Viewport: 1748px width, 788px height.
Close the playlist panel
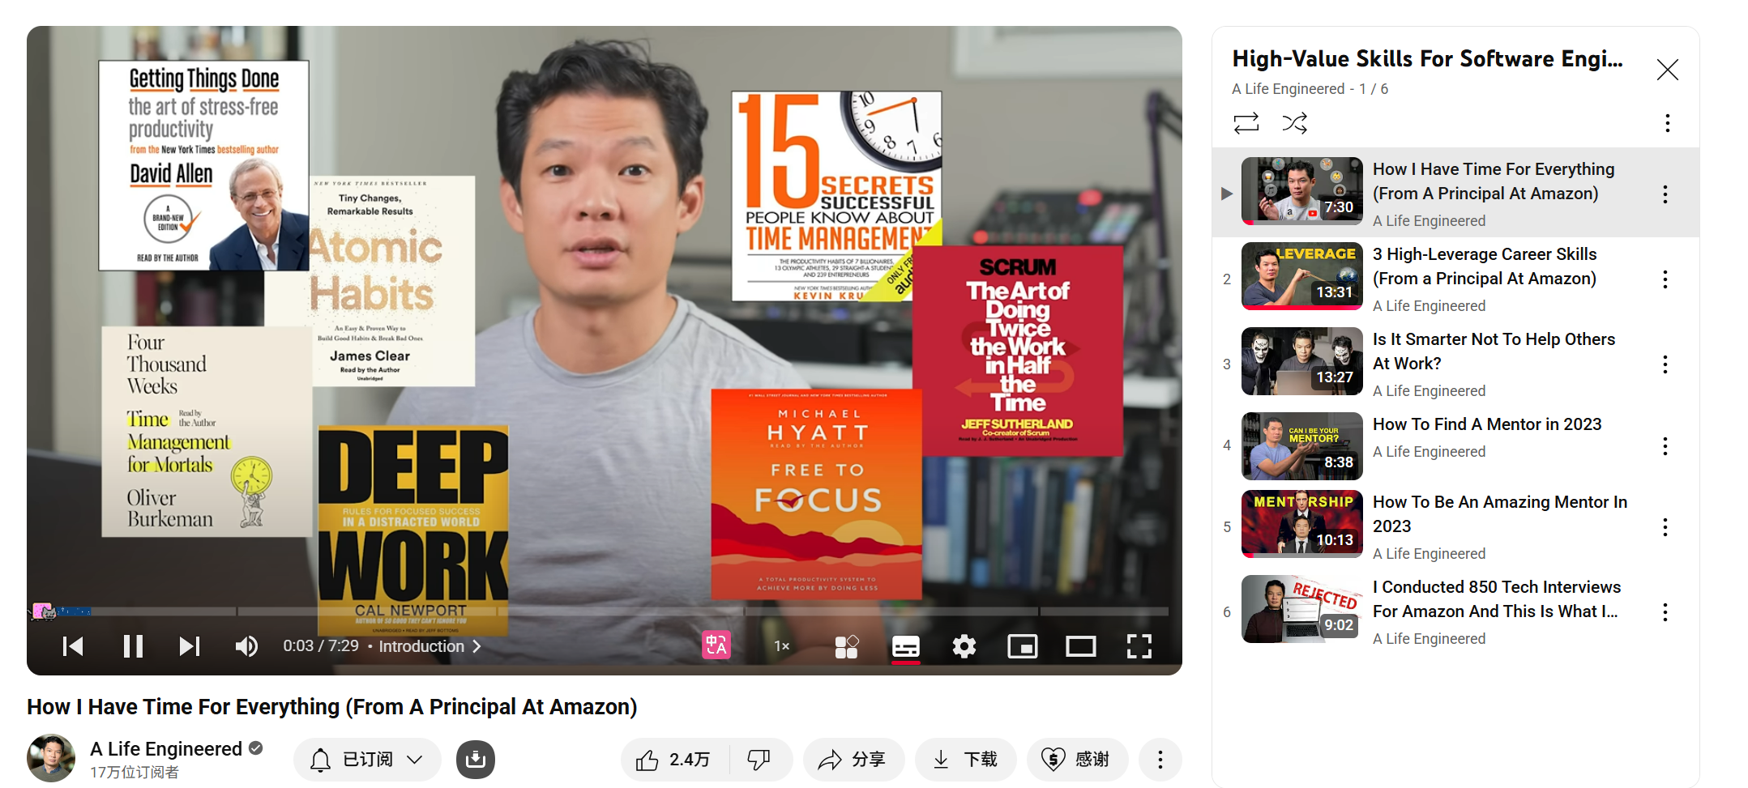click(1668, 70)
